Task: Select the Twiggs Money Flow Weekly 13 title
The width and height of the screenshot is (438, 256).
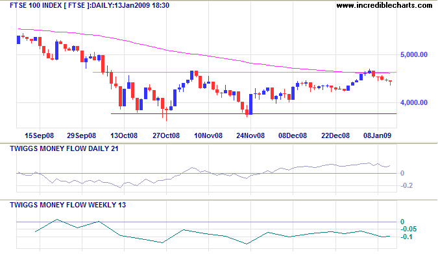Action: coord(68,205)
